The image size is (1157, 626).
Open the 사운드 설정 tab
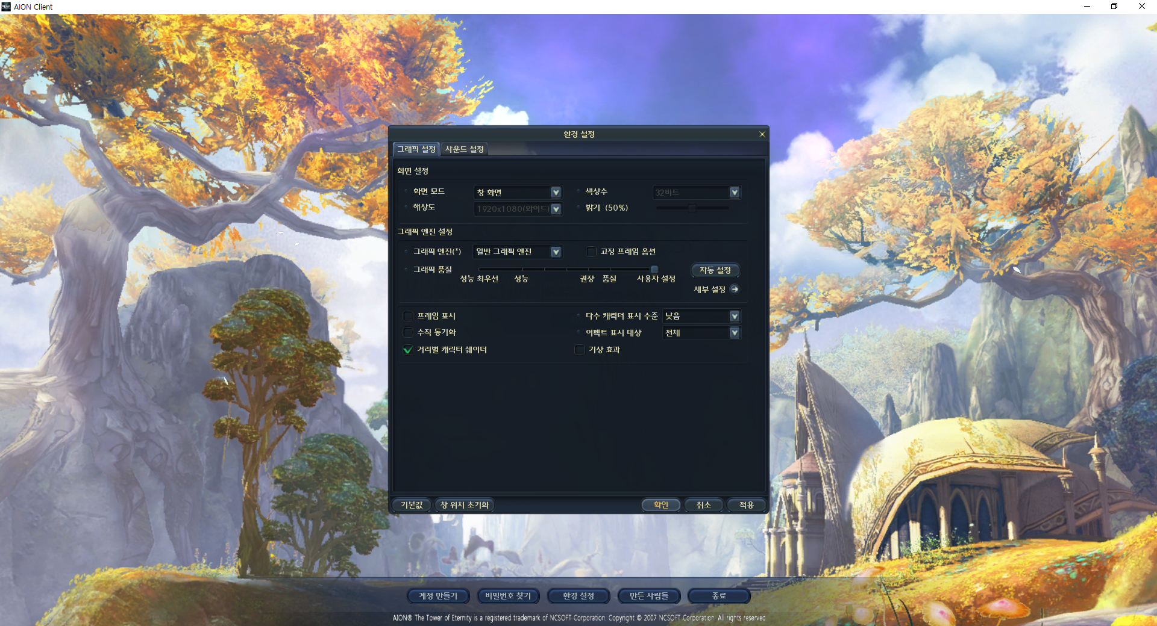464,149
